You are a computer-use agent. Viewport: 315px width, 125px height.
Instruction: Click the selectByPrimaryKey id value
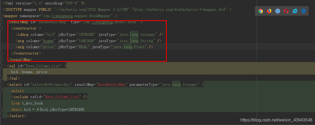pyautogui.click(x=52, y=84)
